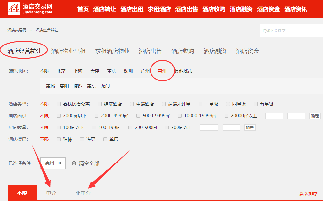Tick the 5000-9999㎡ area checkbox
This screenshot has width=323, height=201.
tap(138, 116)
